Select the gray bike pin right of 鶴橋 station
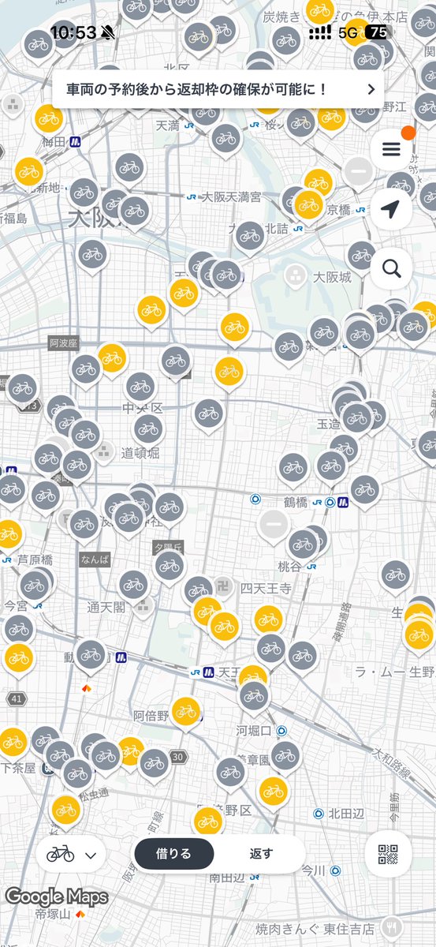436x947 pixels. (x=364, y=492)
